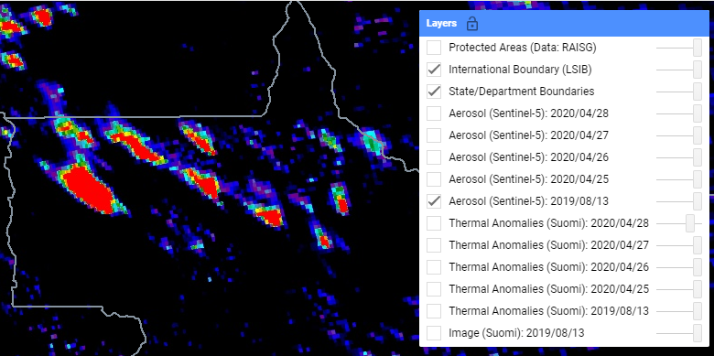Enable Image (Suomi): 2019/08/13 layer

click(434, 333)
